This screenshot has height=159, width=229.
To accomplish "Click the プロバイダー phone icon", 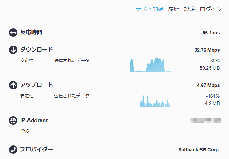I will click(x=13, y=150).
